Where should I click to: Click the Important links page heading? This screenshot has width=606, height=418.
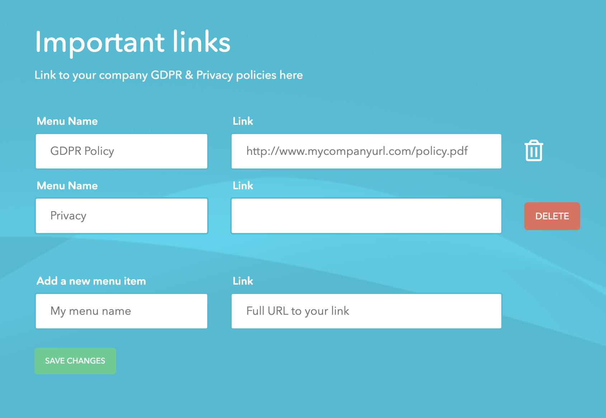point(132,42)
